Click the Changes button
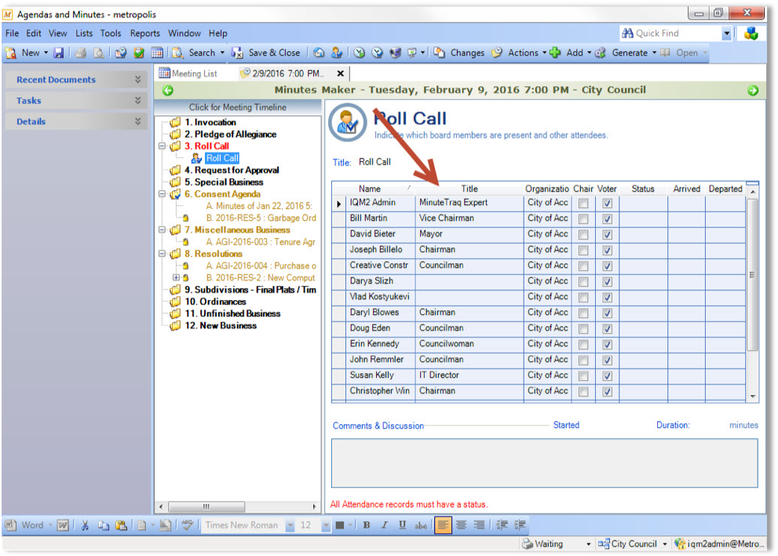The image size is (778, 556). (459, 53)
